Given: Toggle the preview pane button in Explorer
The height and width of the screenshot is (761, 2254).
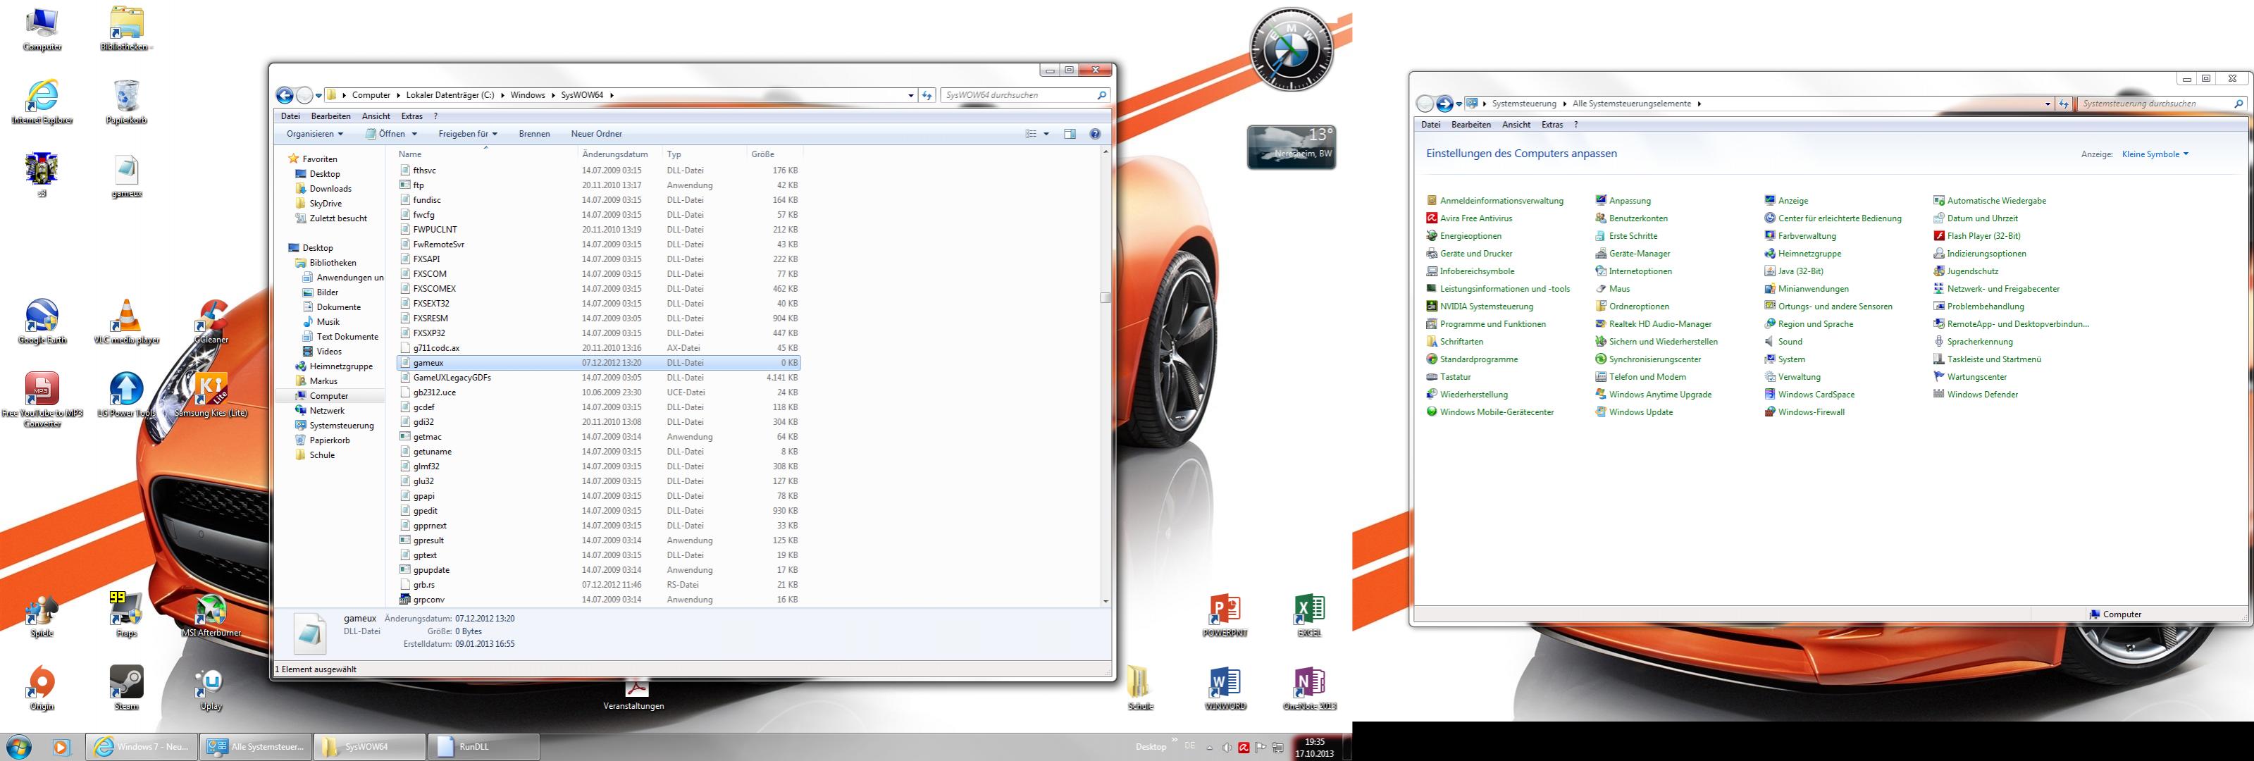Looking at the screenshot, I should click(1070, 134).
